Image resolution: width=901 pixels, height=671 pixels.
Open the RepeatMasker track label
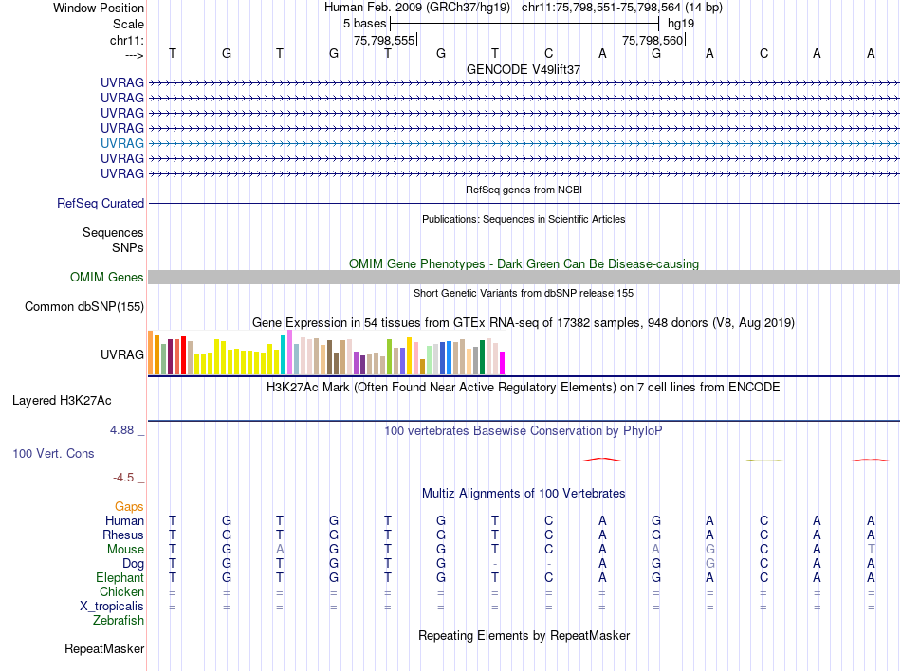tap(104, 648)
